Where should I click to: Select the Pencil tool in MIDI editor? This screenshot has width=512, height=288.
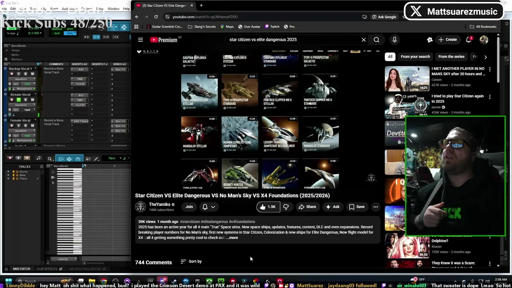[96, 159]
